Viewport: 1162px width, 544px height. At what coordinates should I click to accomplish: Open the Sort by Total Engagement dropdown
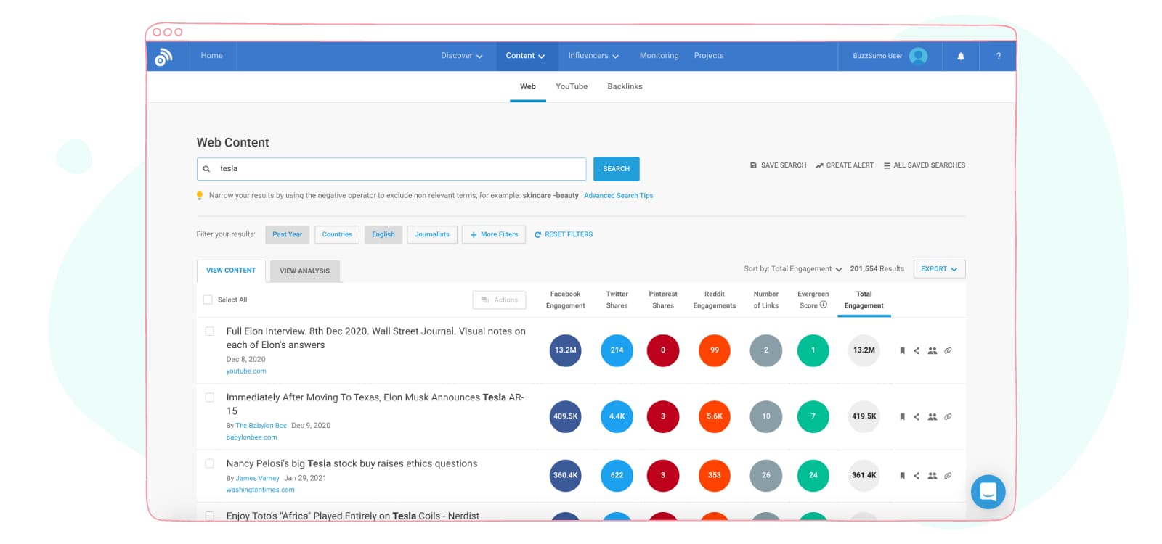click(792, 269)
